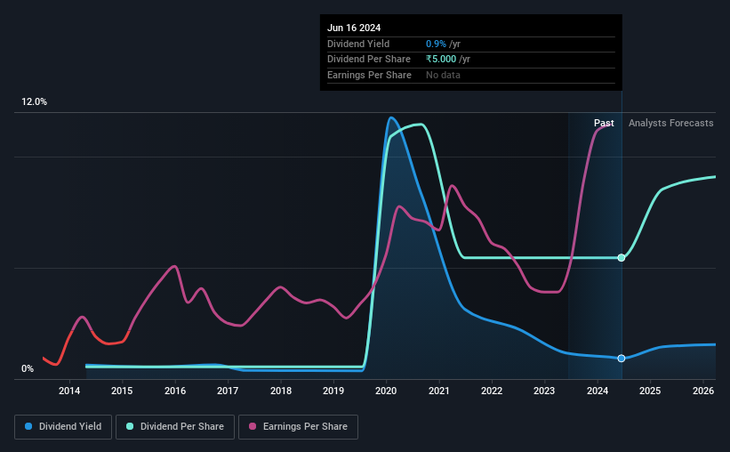The width and height of the screenshot is (730, 452).
Task: Click the pink Earnings Per Share legend dot
Action: click(253, 426)
